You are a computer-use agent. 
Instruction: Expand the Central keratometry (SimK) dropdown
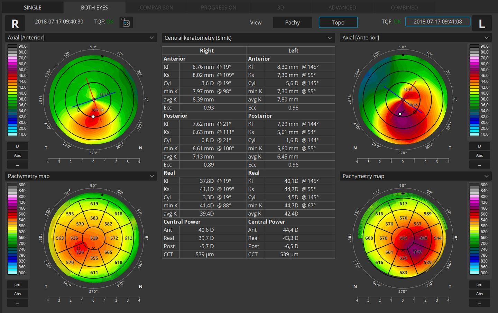pos(330,38)
